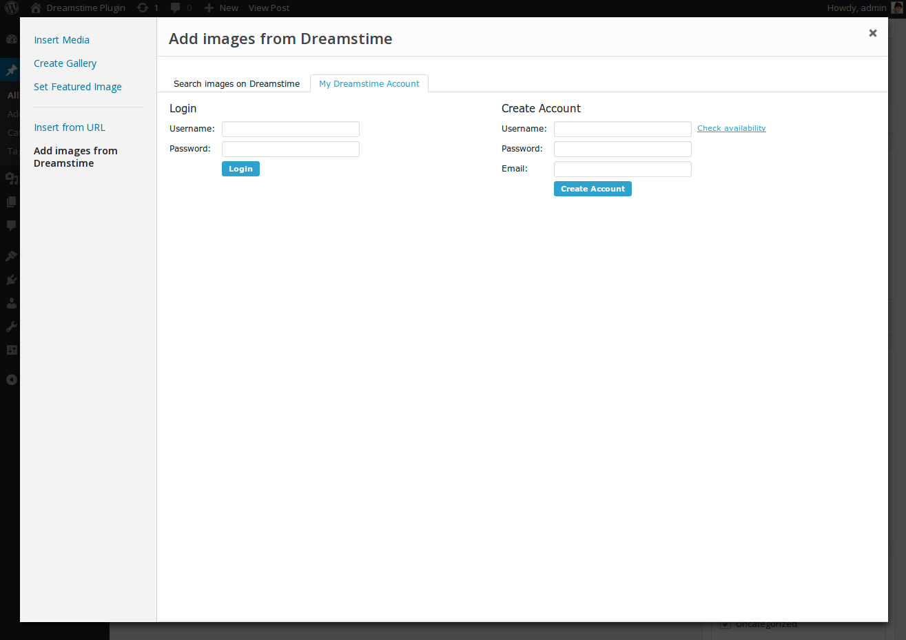Focus the Create Account Email field
The width and height of the screenshot is (906, 640).
click(622, 169)
